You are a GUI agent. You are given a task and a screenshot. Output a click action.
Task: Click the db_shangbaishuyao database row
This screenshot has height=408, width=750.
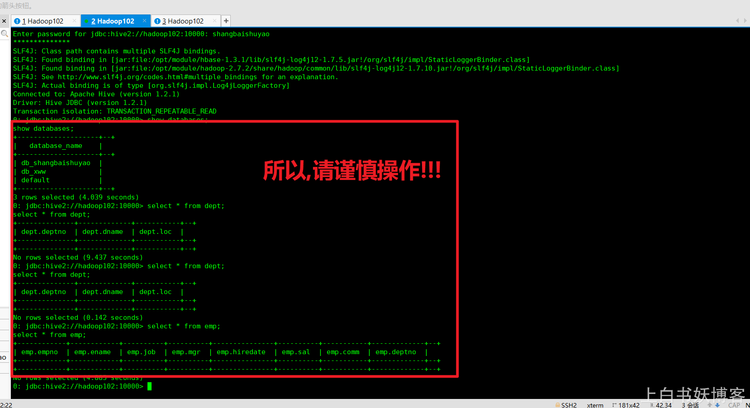56,163
